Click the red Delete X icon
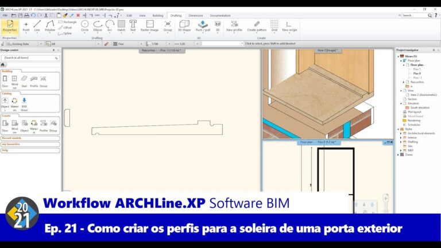This screenshot has width=441, height=248. (78, 15)
